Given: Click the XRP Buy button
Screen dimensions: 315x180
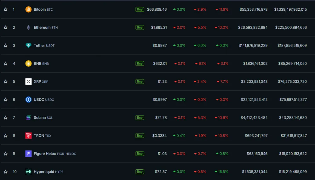Looking at the screenshot, I should (x=140, y=82).
